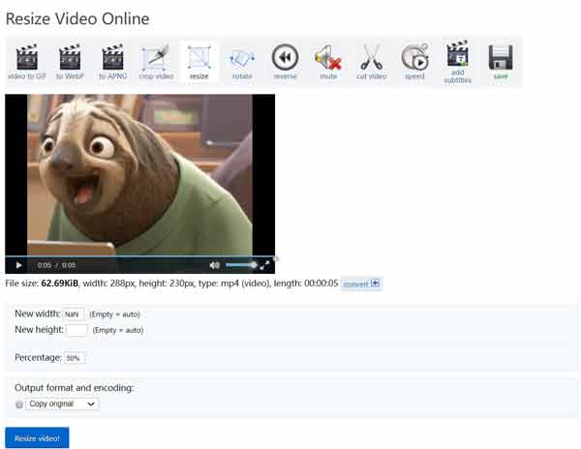The width and height of the screenshot is (581, 449).
Task: Click the Resize video! button
Action: [37, 438]
